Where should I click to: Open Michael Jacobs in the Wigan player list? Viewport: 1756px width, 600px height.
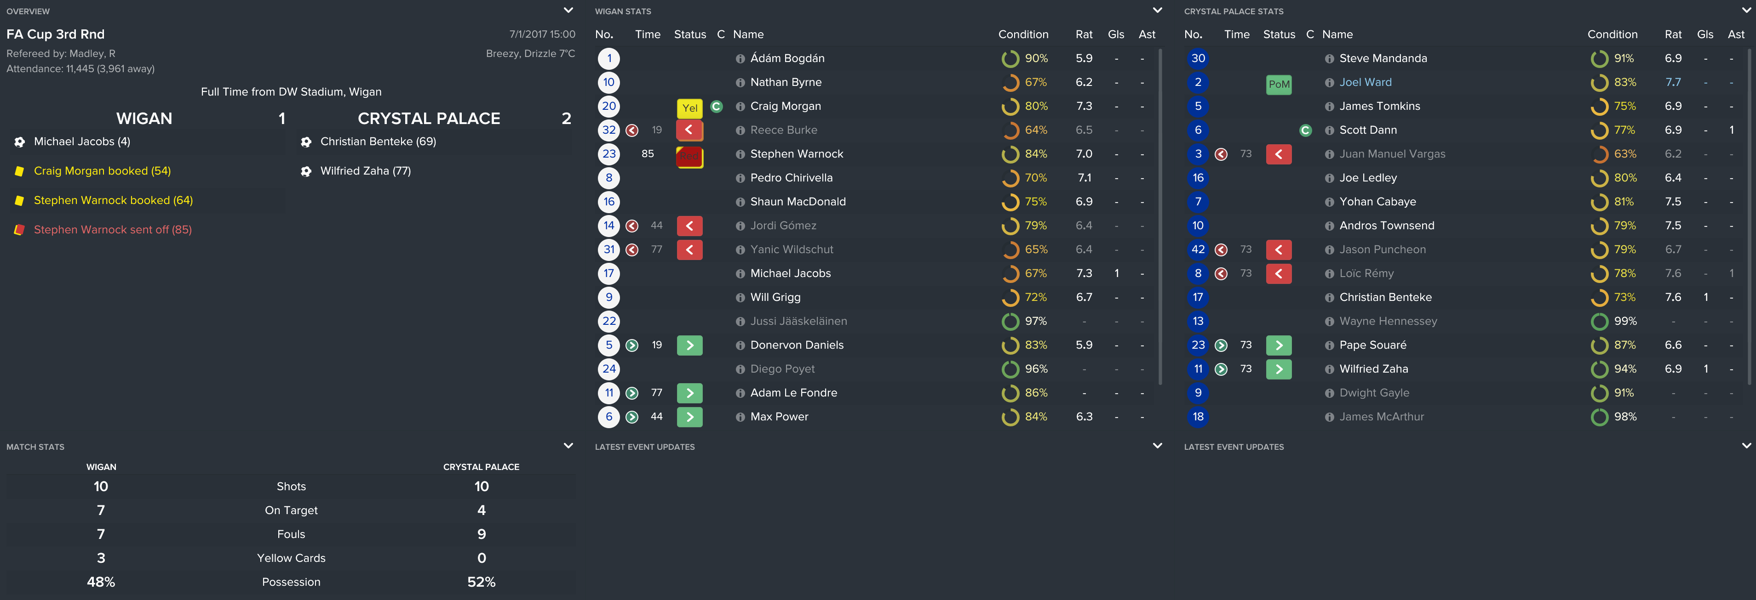(790, 274)
